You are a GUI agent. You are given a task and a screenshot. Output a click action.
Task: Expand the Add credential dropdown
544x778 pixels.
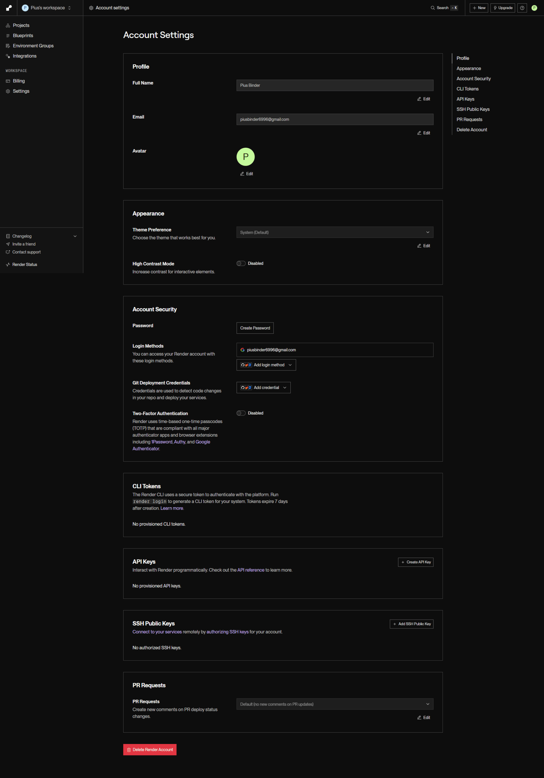pyautogui.click(x=263, y=388)
